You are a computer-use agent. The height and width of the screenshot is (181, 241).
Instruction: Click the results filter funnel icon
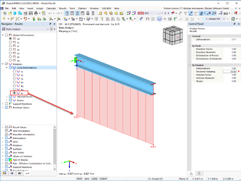tap(141, 19)
